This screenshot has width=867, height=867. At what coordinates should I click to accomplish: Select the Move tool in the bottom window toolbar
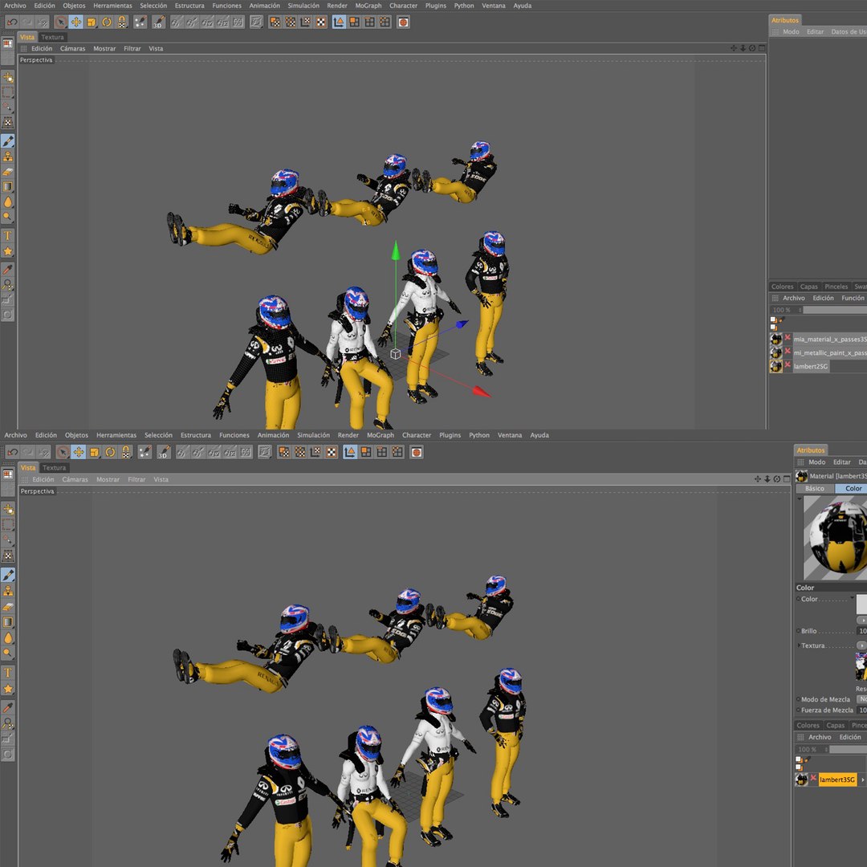pyautogui.click(x=79, y=452)
